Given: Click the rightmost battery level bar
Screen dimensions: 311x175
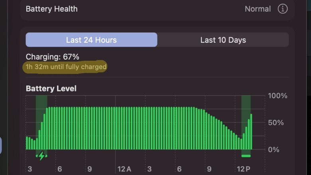Looking at the screenshot, I should [251, 132].
